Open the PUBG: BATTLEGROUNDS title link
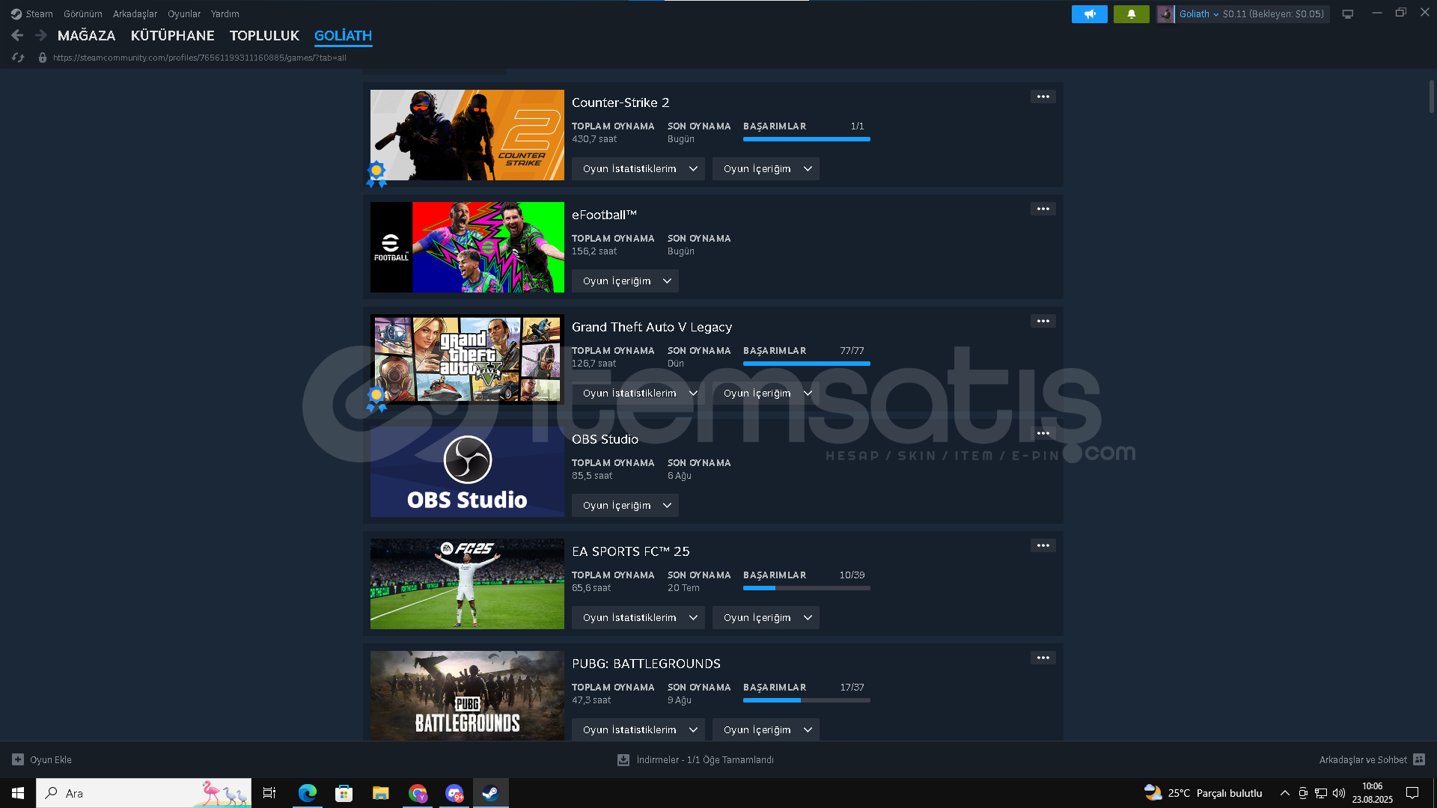The height and width of the screenshot is (808, 1437). click(x=646, y=664)
